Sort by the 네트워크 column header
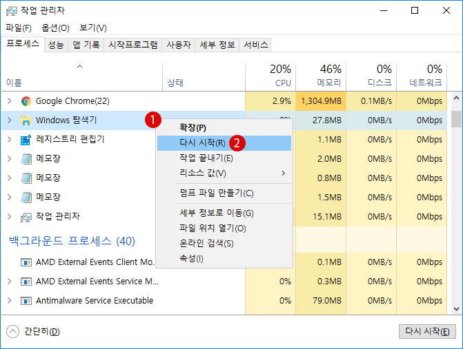This screenshot has width=463, height=349. [x=422, y=76]
